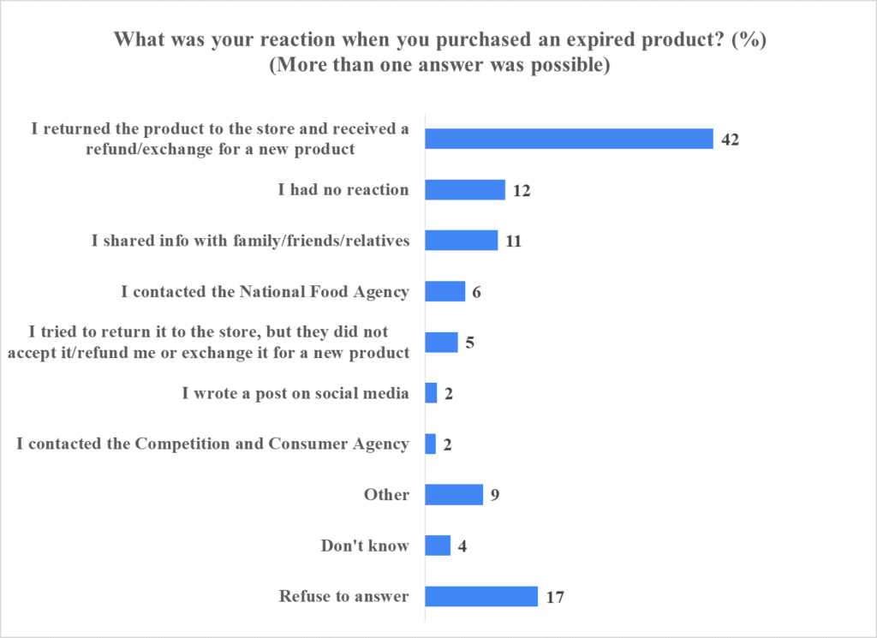877x638 pixels.
Task: Select the "Don't know" bar
Action: point(438,546)
